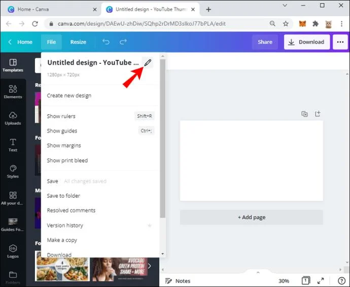Open the browser profile avatar
The width and height of the screenshot is (350, 287).
tap(328, 24)
